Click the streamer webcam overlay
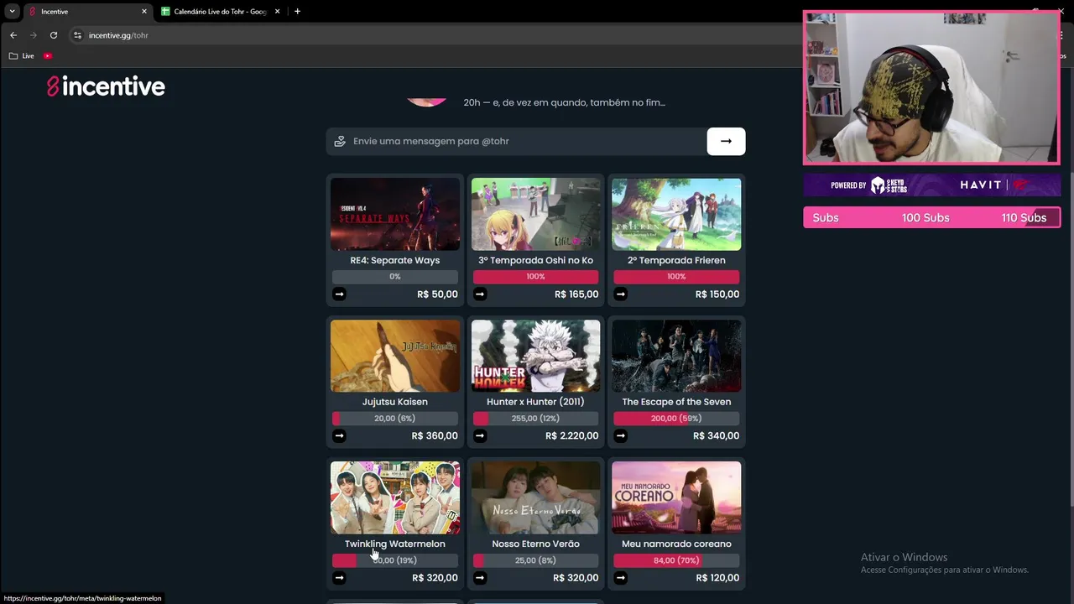Image resolution: width=1074 pixels, height=604 pixels. pyautogui.click(x=931, y=87)
